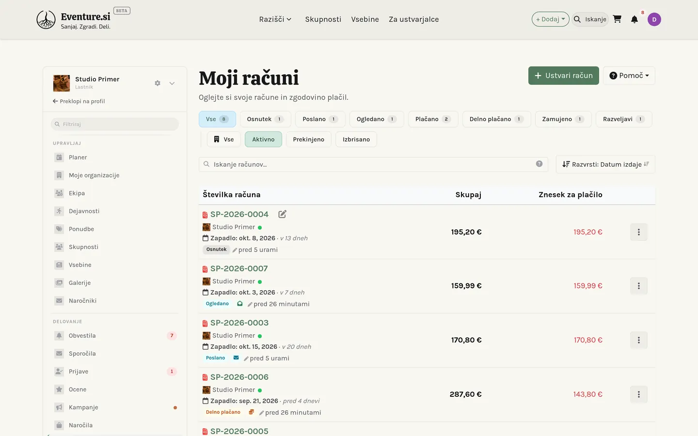Viewport: 698px width, 436px height.
Task: Filter invoices by Vse status
Action: [217, 119]
